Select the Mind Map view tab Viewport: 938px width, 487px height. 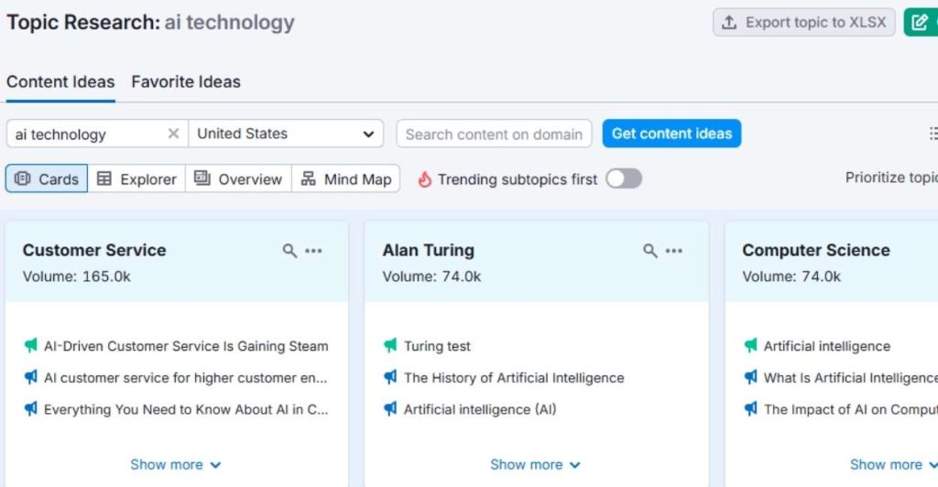(x=346, y=179)
